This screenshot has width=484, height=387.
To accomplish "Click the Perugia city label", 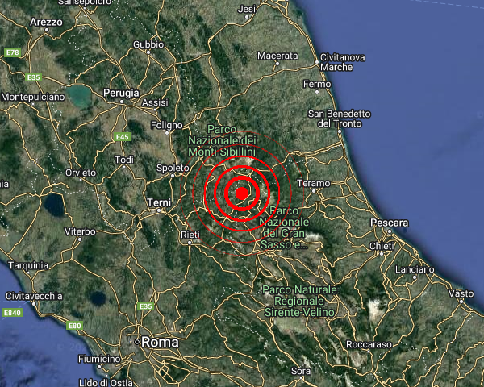I will pyautogui.click(x=121, y=93).
